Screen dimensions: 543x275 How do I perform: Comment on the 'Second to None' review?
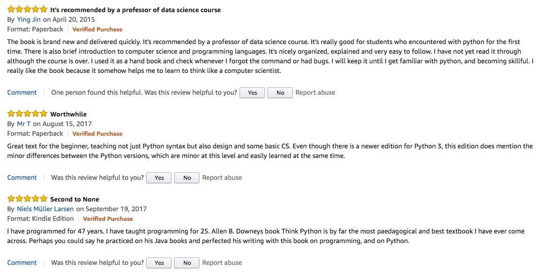(22, 263)
